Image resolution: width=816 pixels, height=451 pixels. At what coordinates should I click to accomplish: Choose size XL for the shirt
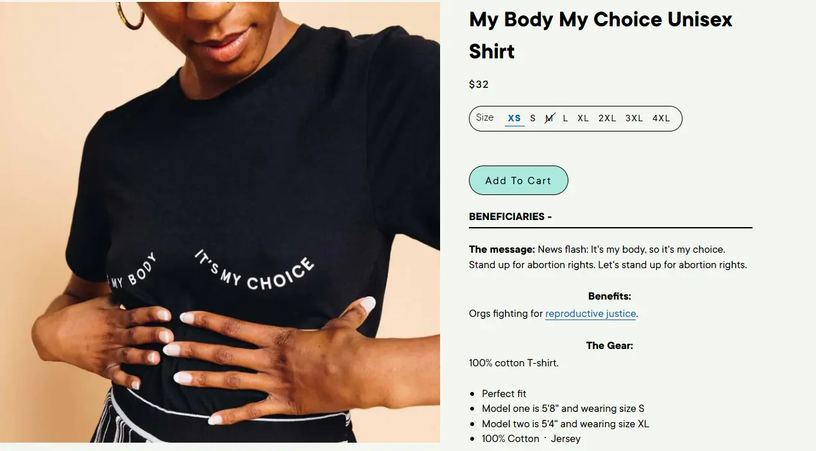[583, 118]
